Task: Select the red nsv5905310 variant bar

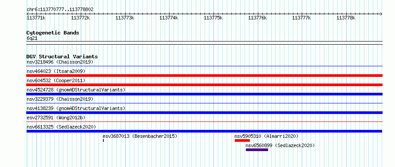Action: (242, 140)
